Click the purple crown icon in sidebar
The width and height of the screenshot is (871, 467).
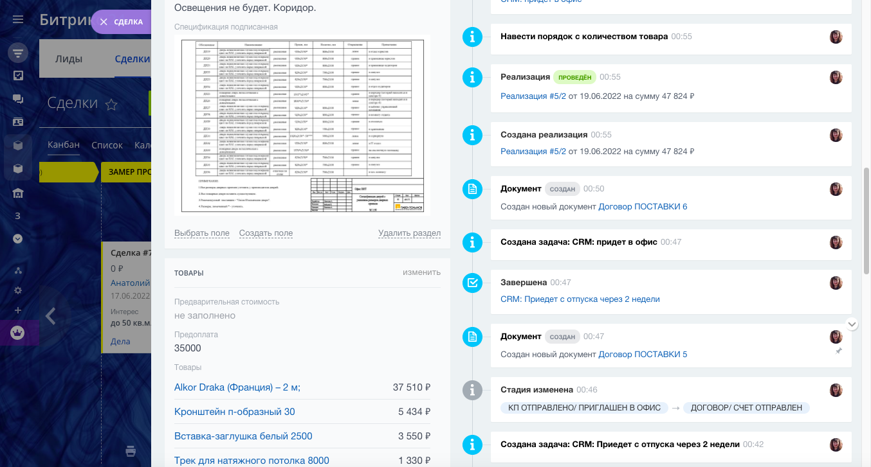[18, 333]
